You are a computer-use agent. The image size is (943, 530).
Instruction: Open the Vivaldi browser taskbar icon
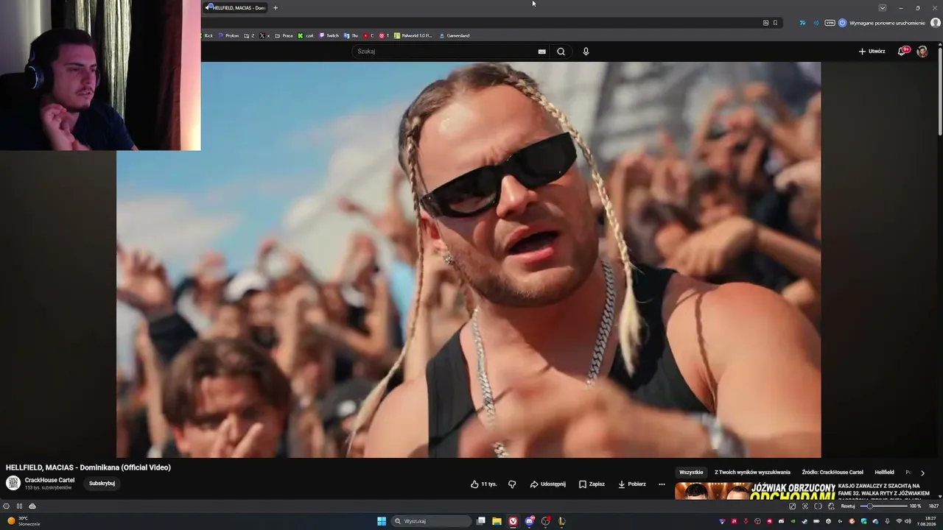pos(513,521)
